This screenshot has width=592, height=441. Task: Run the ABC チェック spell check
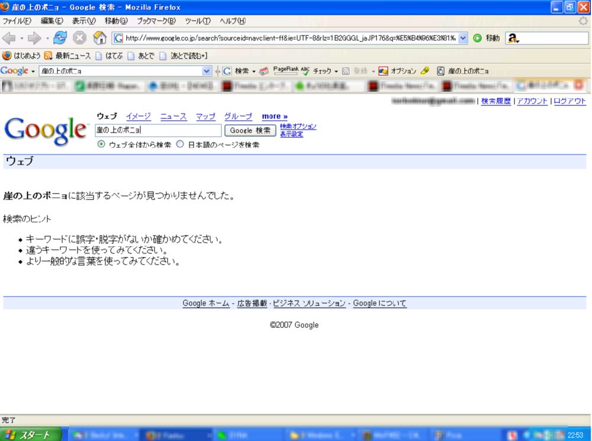pos(316,71)
